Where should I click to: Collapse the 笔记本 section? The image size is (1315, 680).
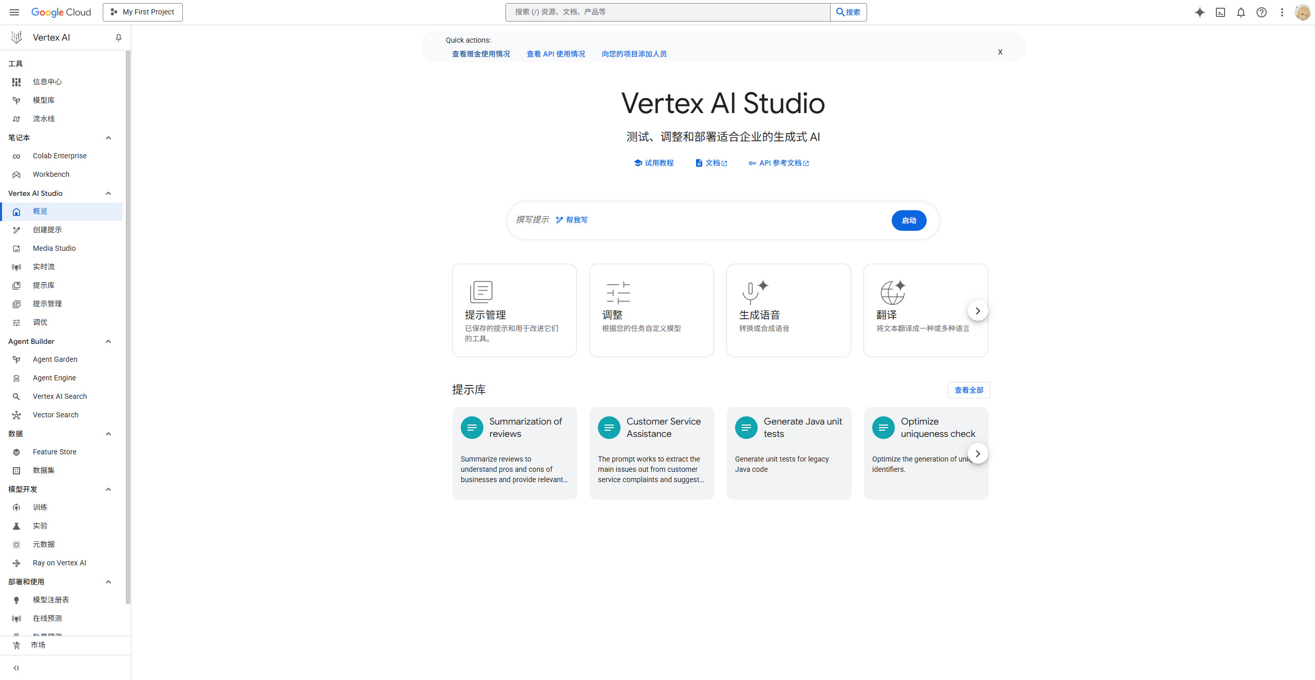(x=108, y=138)
